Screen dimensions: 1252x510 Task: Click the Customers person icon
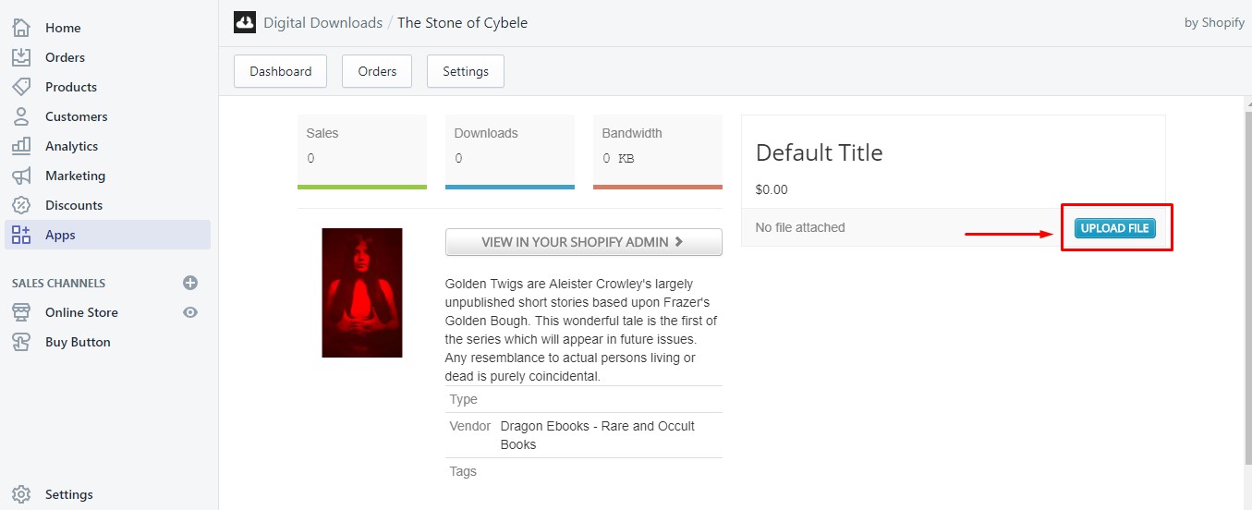pyautogui.click(x=21, y=116)
